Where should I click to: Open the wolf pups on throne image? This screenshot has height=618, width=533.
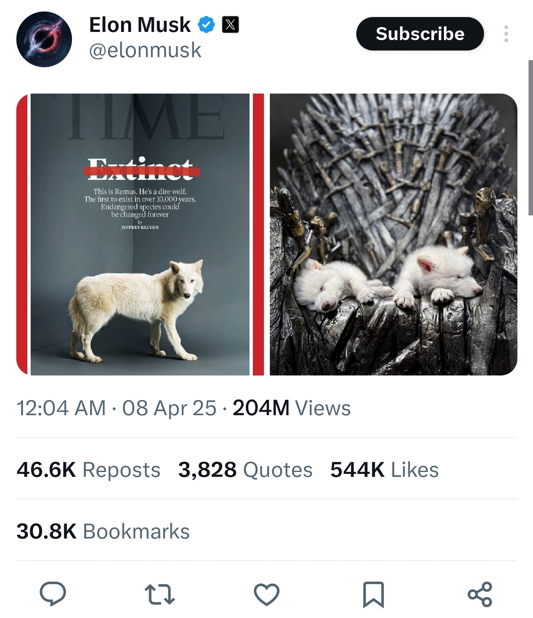coord(393,234)
